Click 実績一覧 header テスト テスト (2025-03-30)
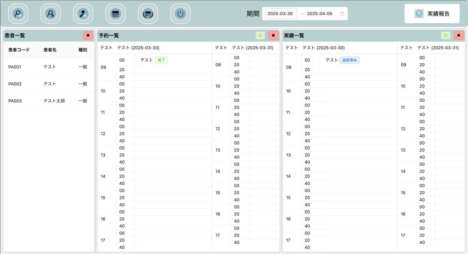The height and width of the screenshot is (254, 468). [315, 48]
